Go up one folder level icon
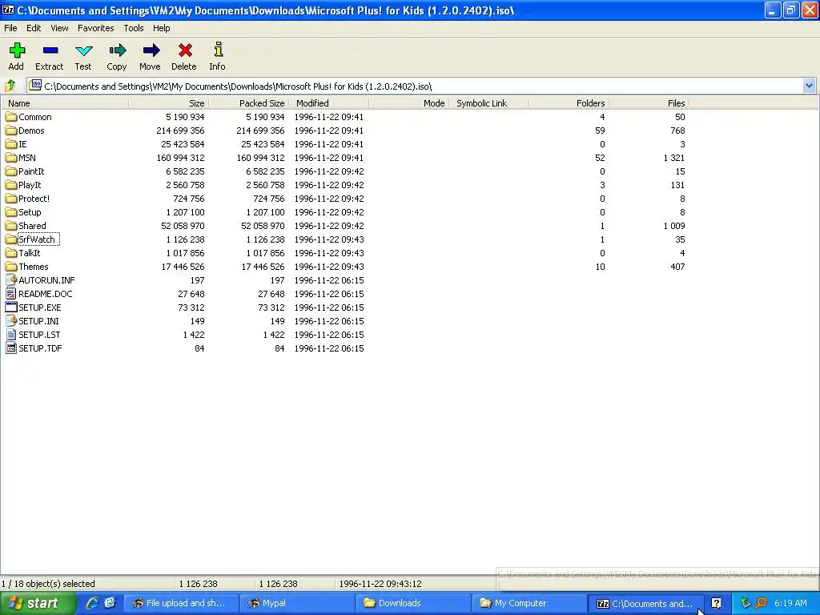The image size is (820, 615). click(x=10, y=85)
